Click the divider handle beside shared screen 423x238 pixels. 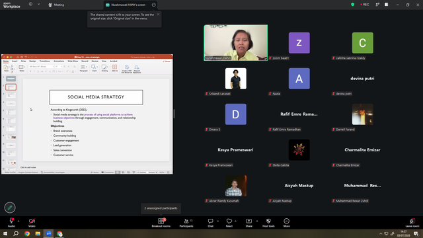[174, 114]
